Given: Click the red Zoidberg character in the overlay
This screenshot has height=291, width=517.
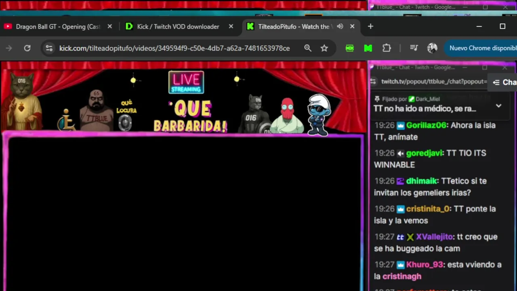Looking at the screenshot, I should (x=287, y=116).
